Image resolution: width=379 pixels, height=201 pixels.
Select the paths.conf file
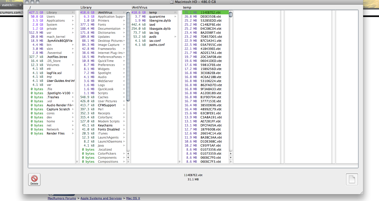point(154,45)
